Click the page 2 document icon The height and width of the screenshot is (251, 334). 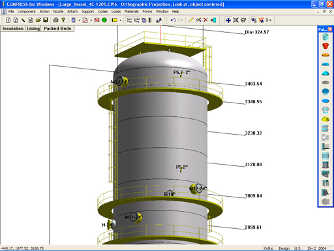[16, 20]
